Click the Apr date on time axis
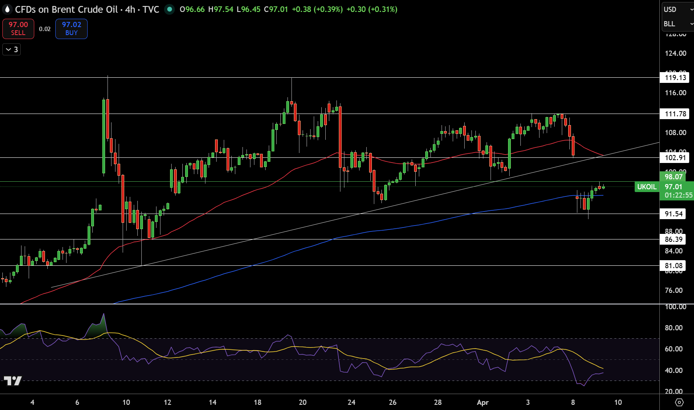This screenshot has width=694, height=410. (x=483, y=402)
